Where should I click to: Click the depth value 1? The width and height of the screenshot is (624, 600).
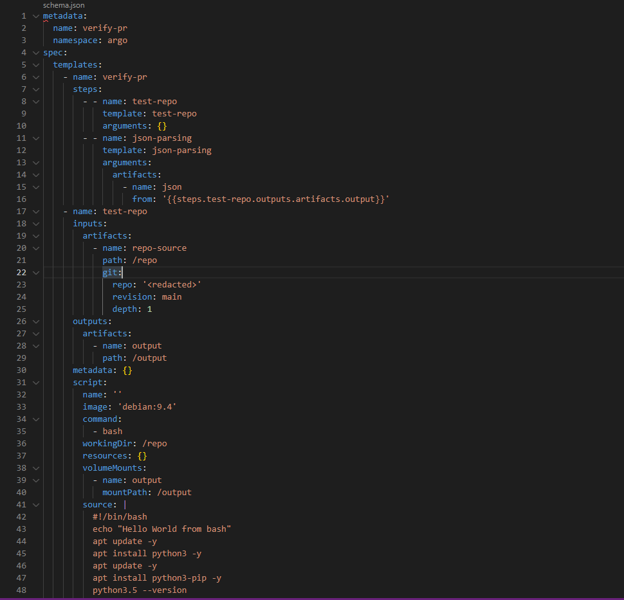pos(150,309)
